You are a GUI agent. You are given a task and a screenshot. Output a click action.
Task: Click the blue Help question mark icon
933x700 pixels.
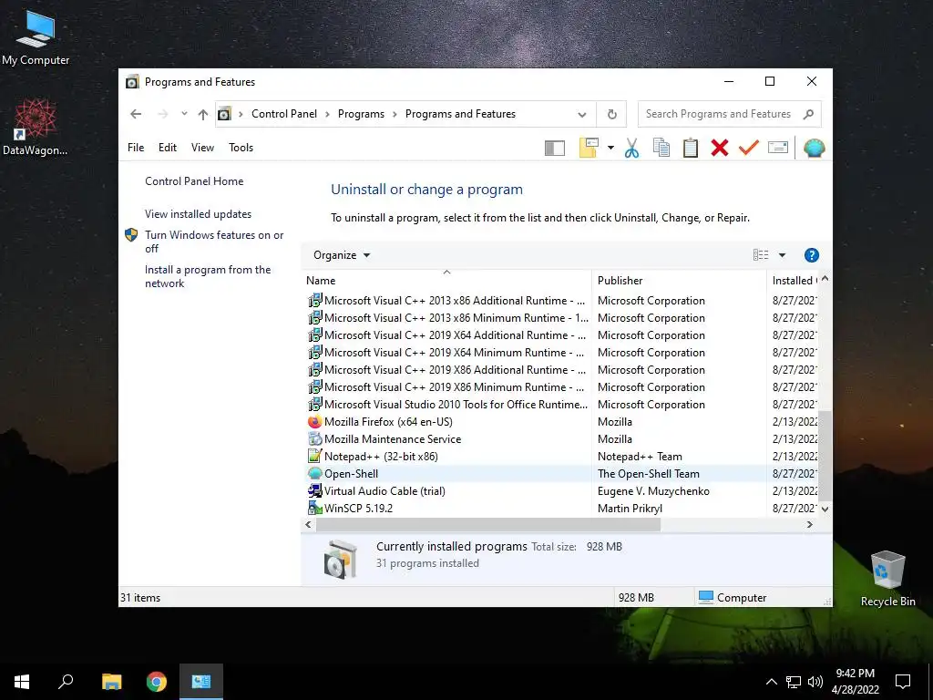[811, 255]
